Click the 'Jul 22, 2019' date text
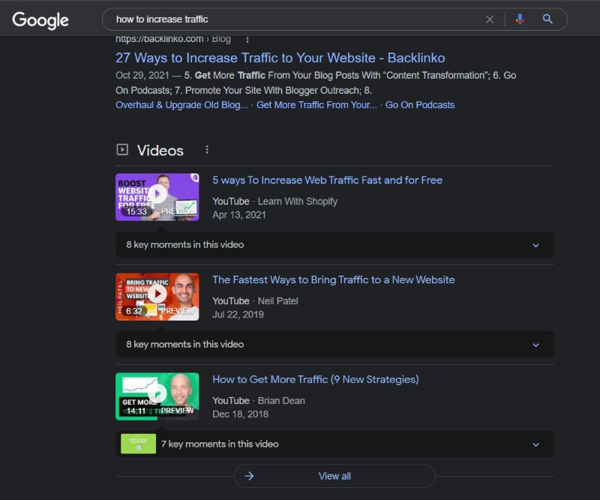Screen dimensions: 600x500 click(x=238, y=315)
